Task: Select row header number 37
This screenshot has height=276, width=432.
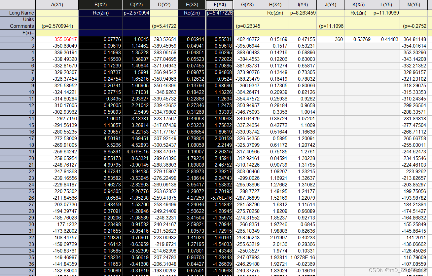Action: pos(18,271)
